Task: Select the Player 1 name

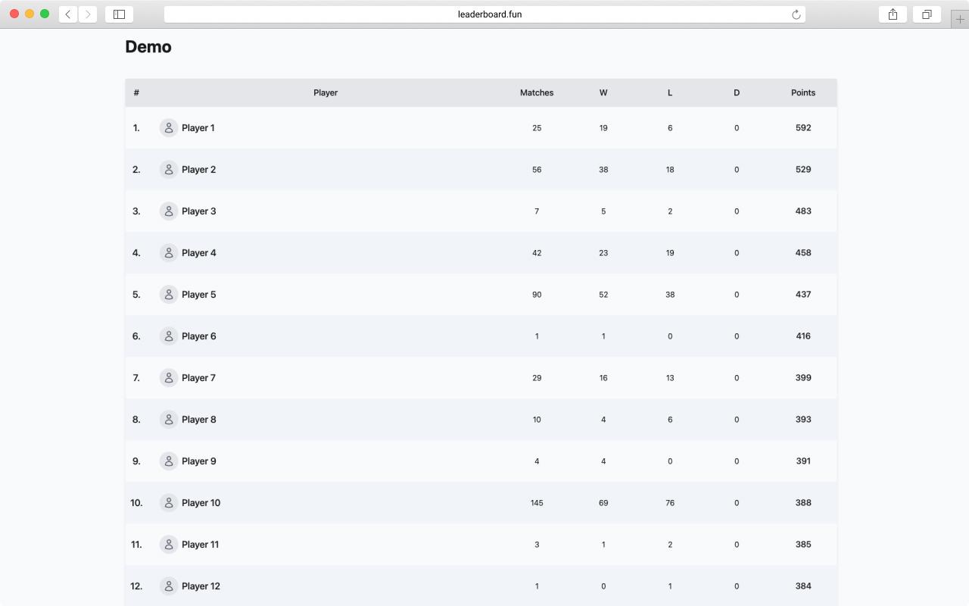Action: click(x=198, y=128)
